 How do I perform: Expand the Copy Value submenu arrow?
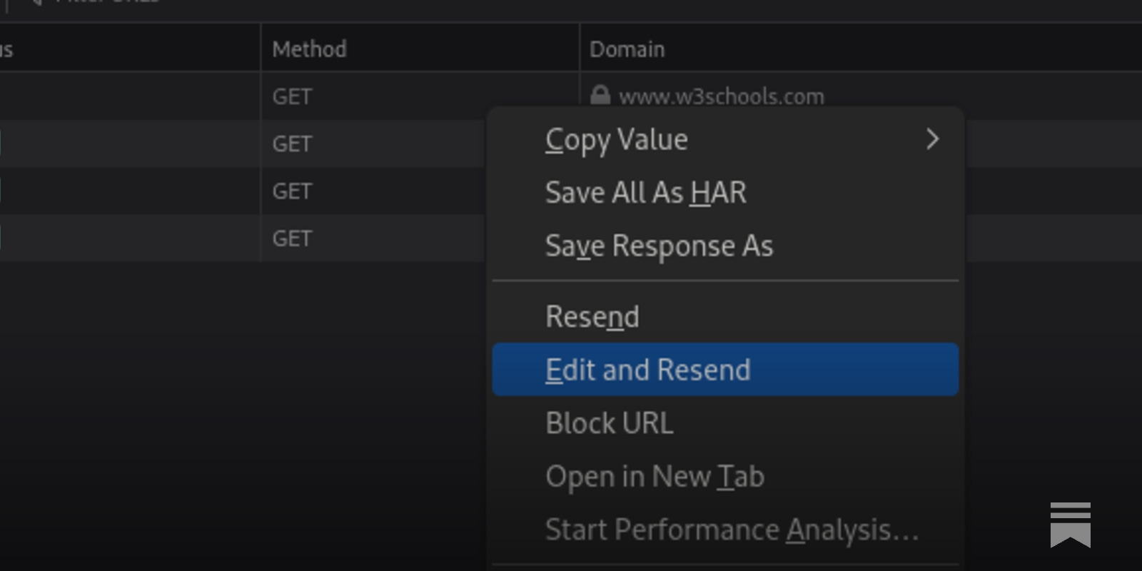[932, 139]
